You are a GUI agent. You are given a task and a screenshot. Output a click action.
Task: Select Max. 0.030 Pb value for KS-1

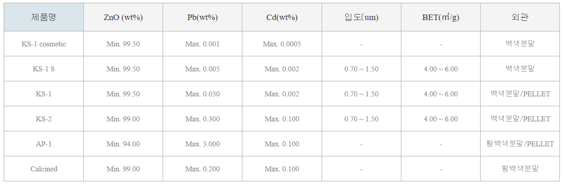click(x=202, y=94)
